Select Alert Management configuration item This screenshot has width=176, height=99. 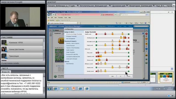(71, 38)
